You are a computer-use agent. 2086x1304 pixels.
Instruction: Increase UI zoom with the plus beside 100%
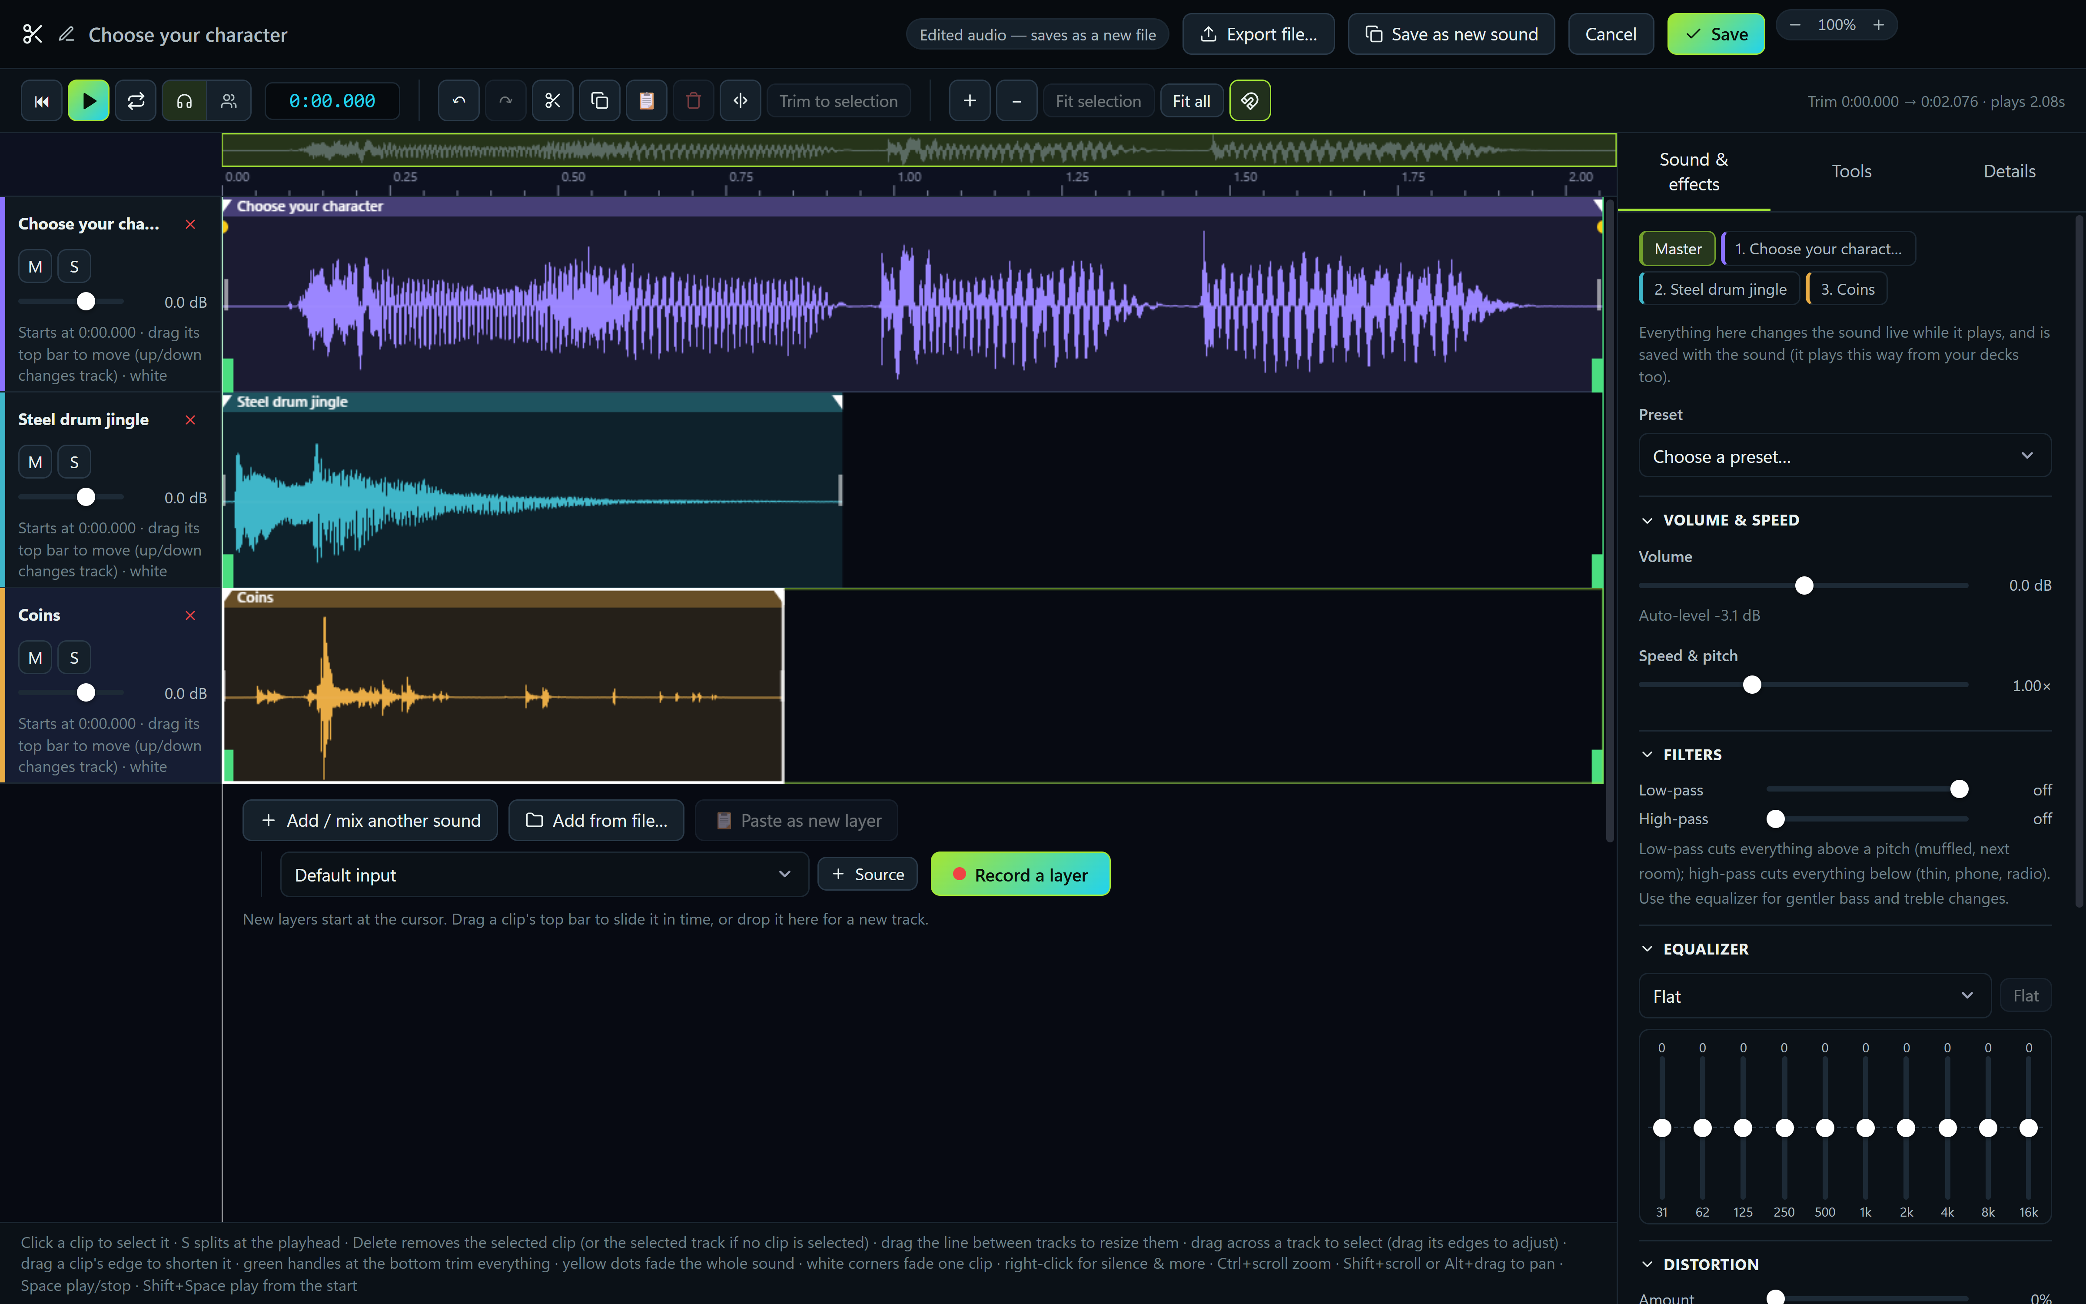point(1878,25)
